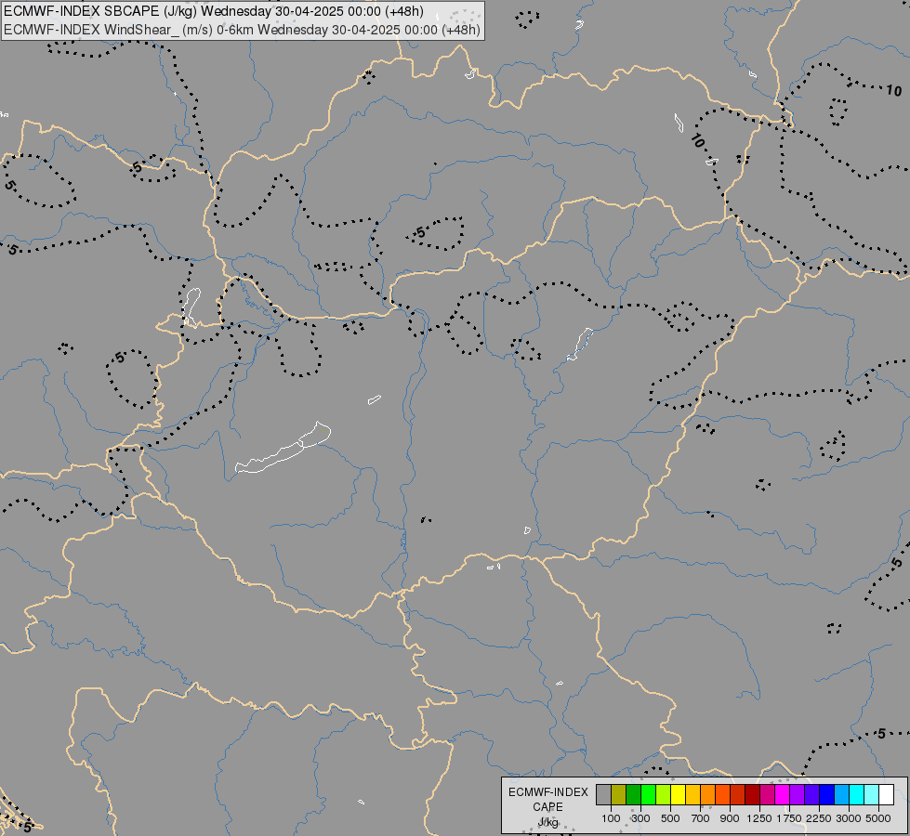Click the legend value 1750
The image size is (910, 836).
[x=789, y=818]
